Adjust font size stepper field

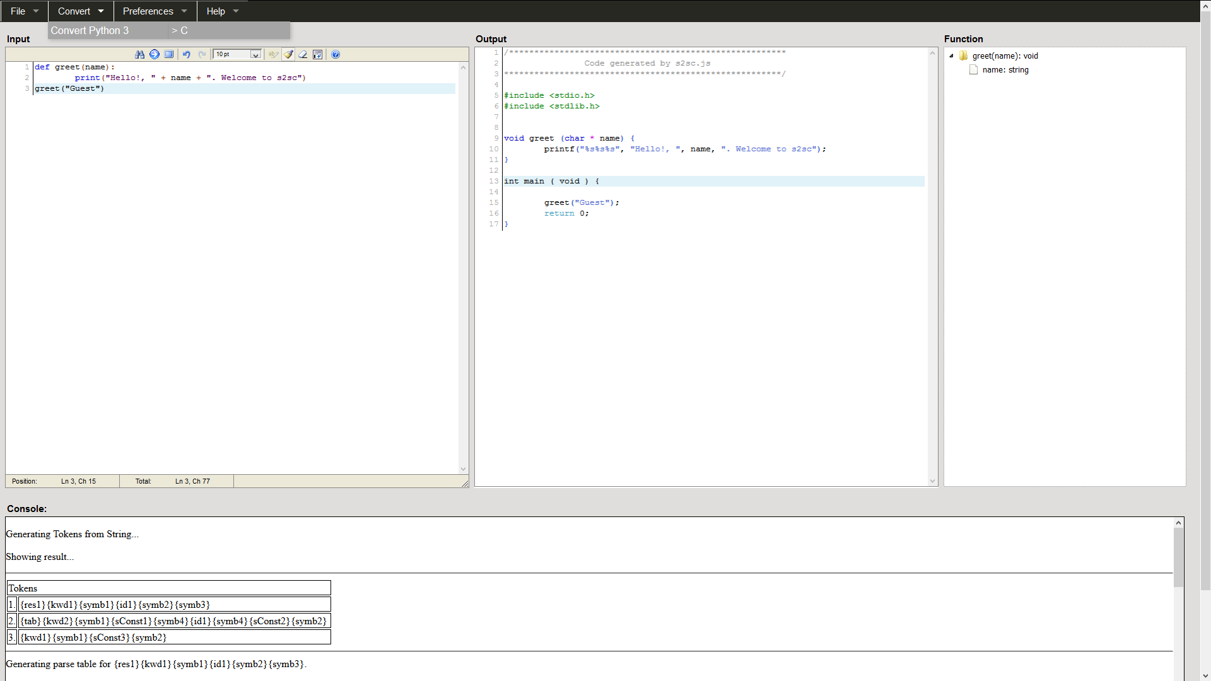[237, 54]
